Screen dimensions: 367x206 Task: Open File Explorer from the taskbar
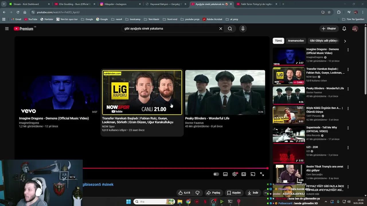point(180,202)
